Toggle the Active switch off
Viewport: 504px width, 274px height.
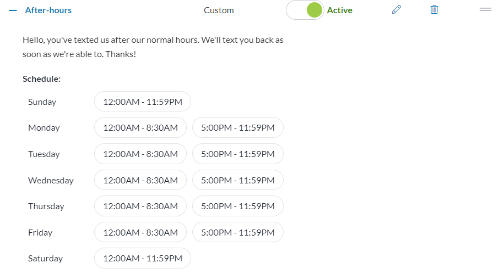click(x=305, y=10)
